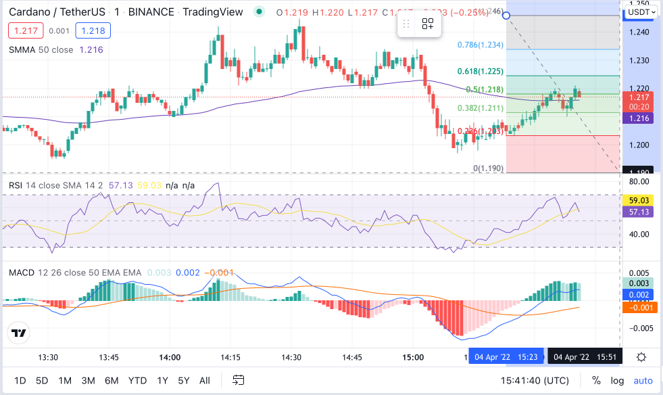Viewport: 663px width, 395px height.
Task: Select the 5D time range
Action: tap(42, 380)
